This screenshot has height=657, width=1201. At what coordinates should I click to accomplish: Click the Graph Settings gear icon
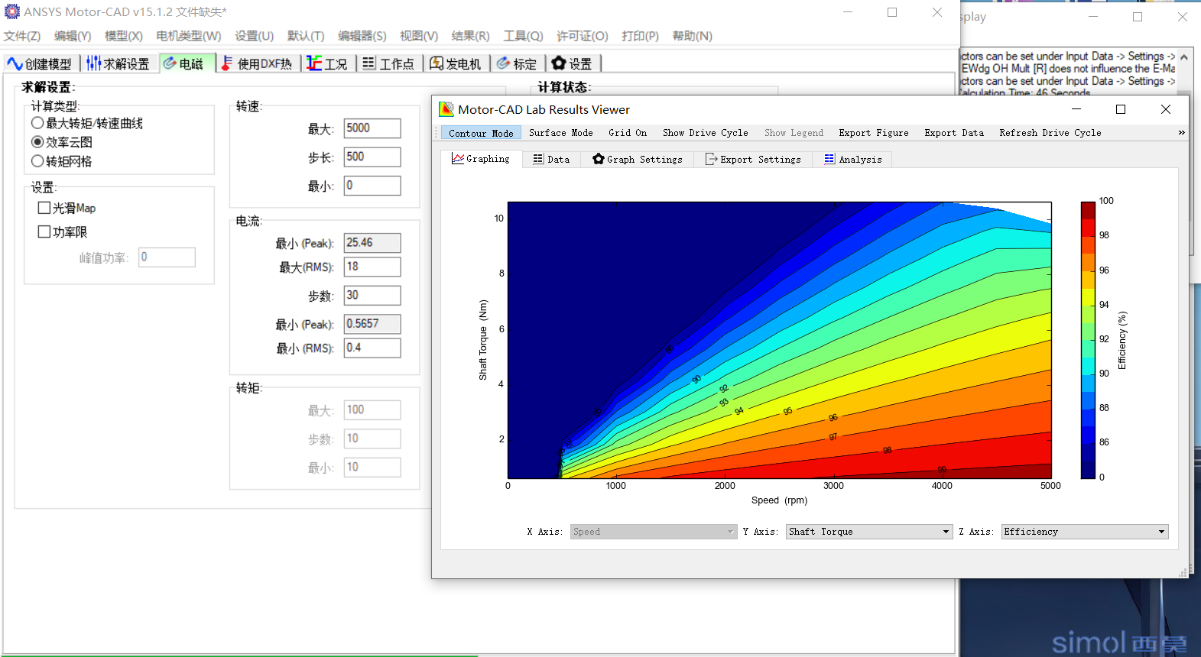click(x=599, y=159)
